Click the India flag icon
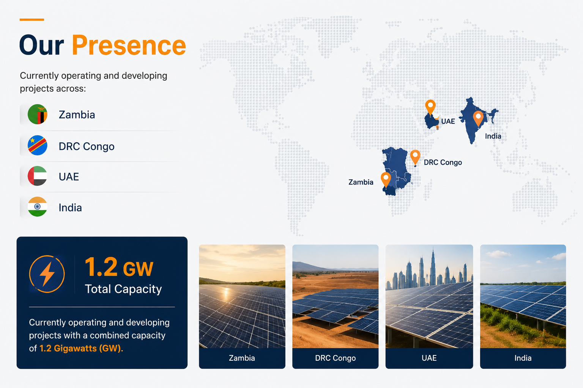583x388 pixels. tap(38, 207)
